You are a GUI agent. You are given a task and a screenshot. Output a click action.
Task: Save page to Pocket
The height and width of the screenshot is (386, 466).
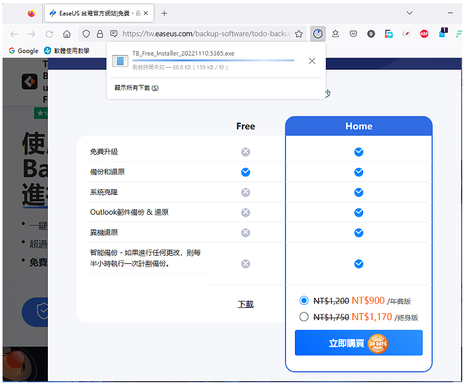pos(353,34)
